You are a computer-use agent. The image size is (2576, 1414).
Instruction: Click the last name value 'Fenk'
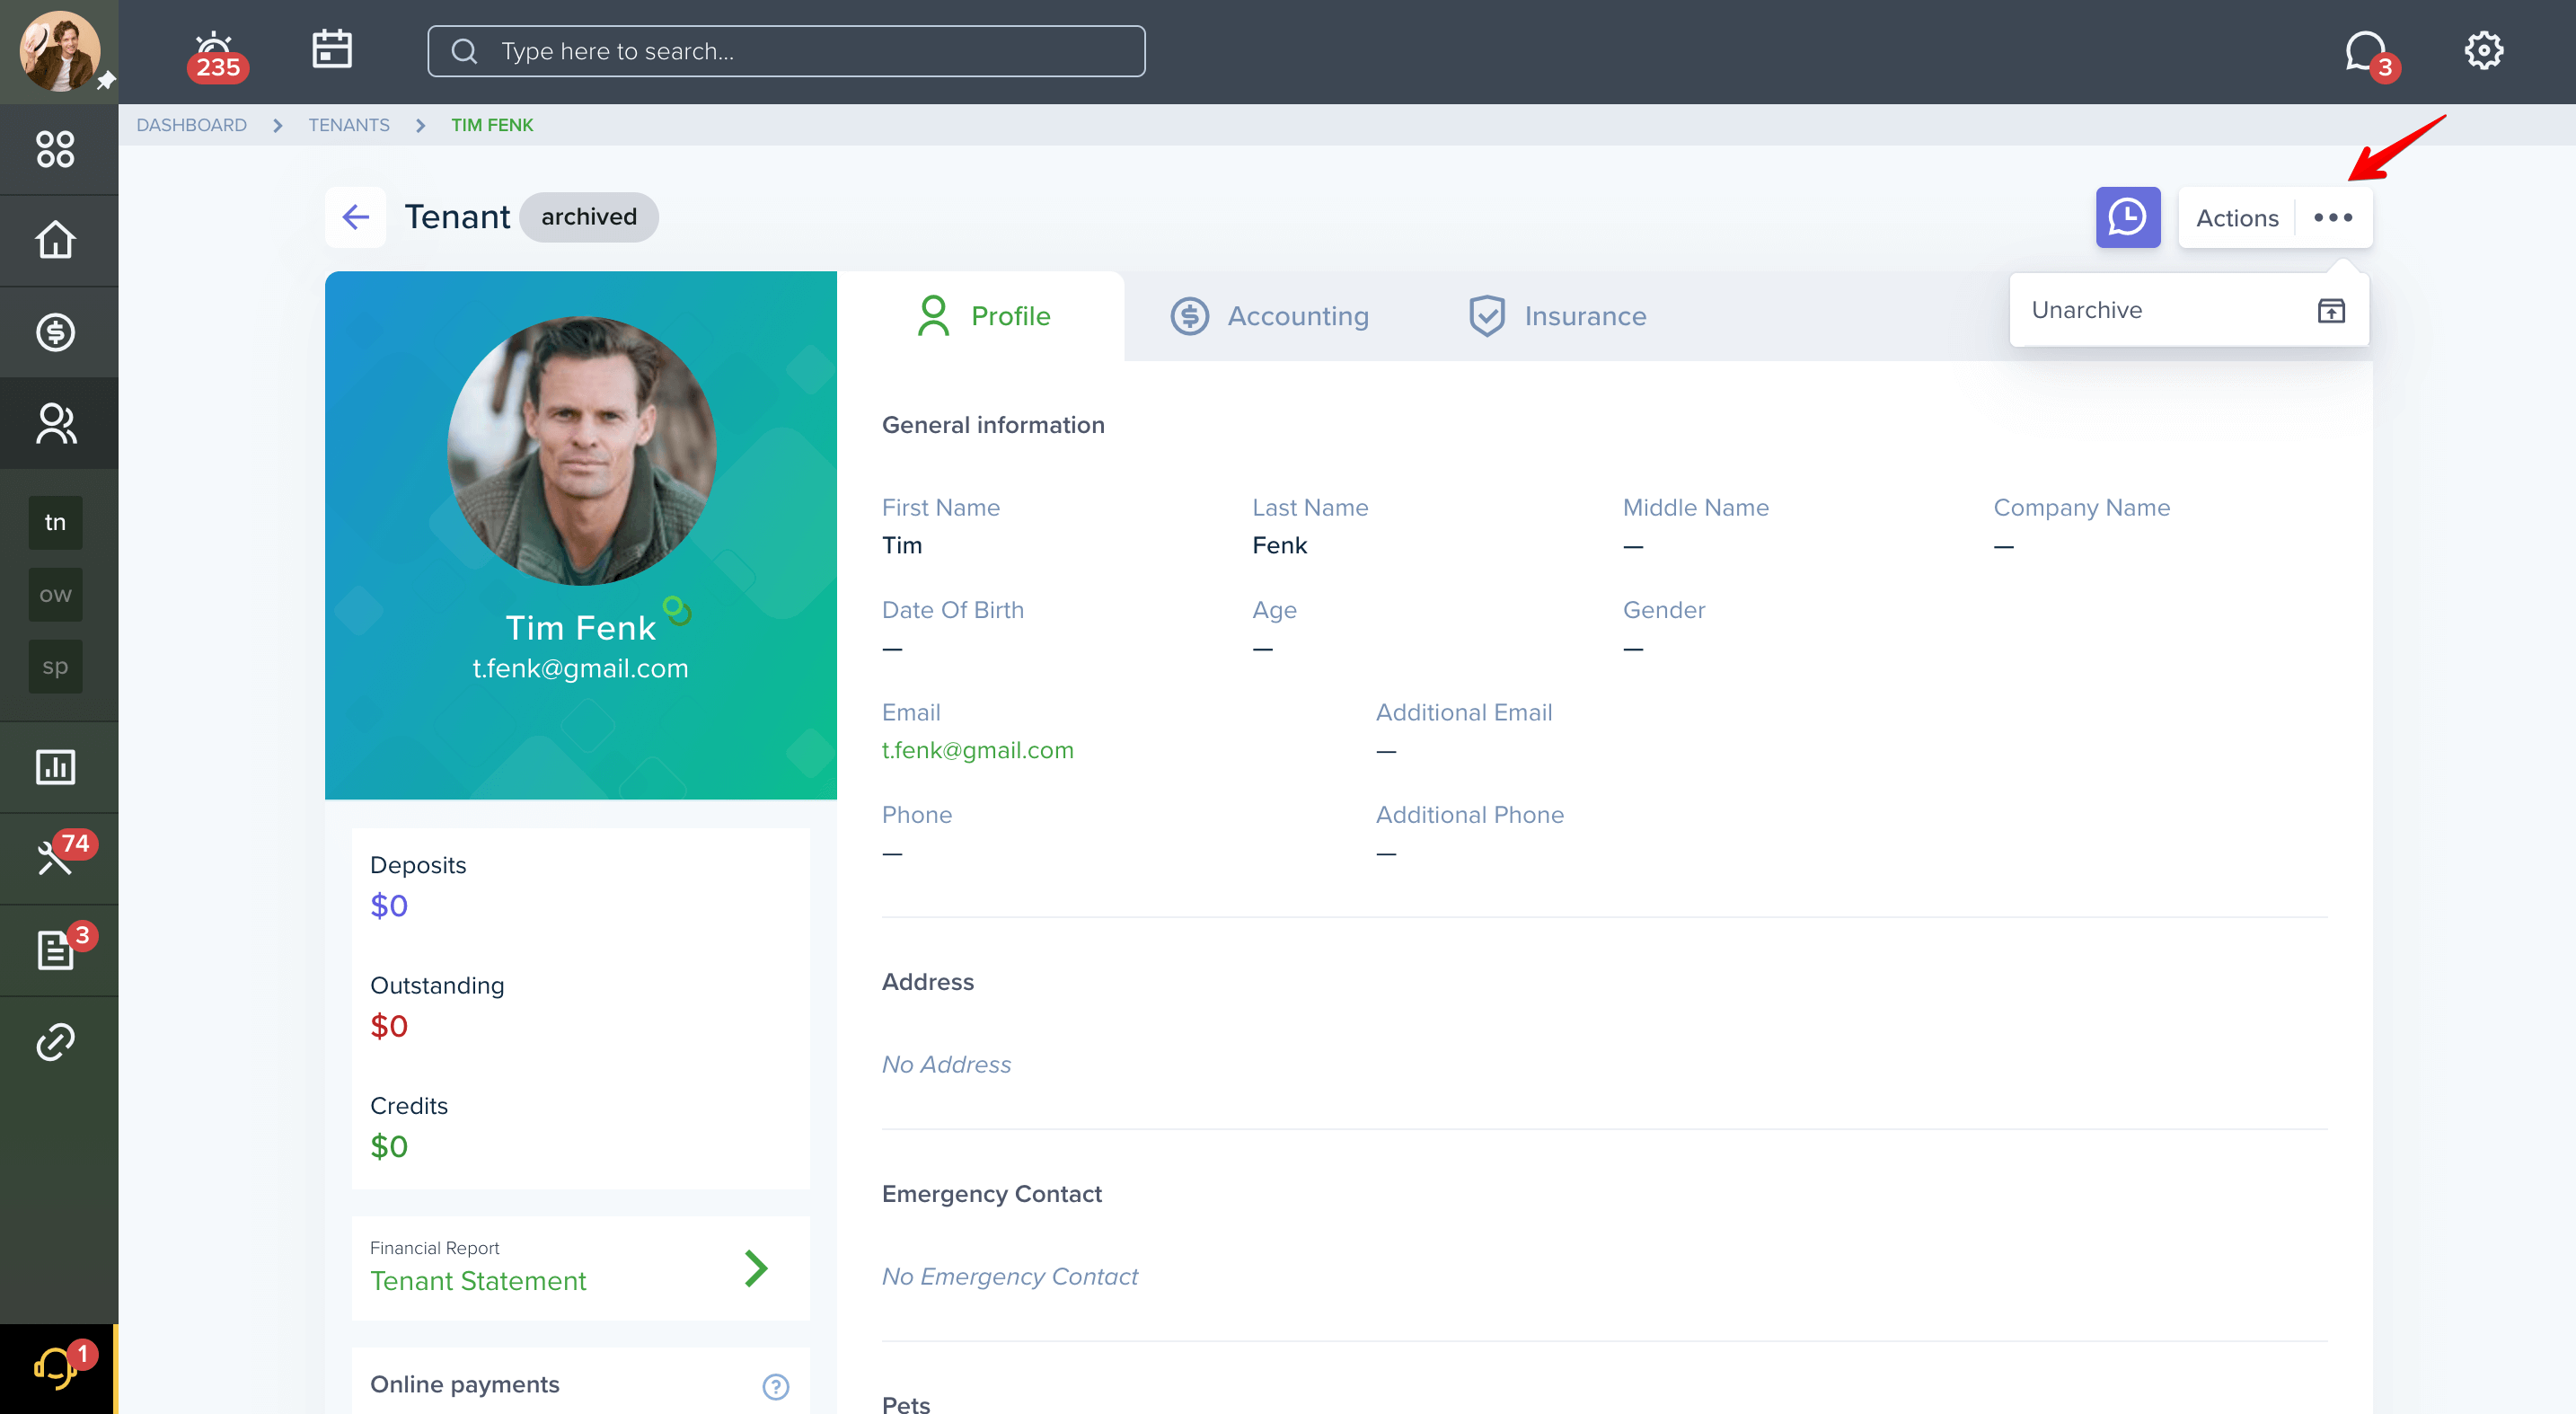[x=1279, y=545]
